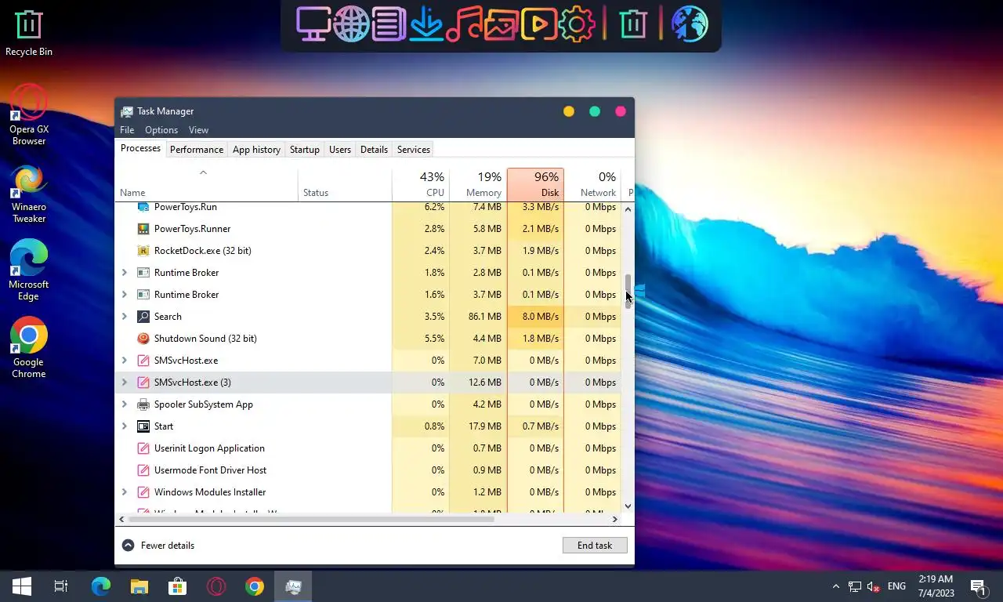The image size is (1003, 602).
Task: Select the Google Chrome desktop shortcut
Action: 29,347
